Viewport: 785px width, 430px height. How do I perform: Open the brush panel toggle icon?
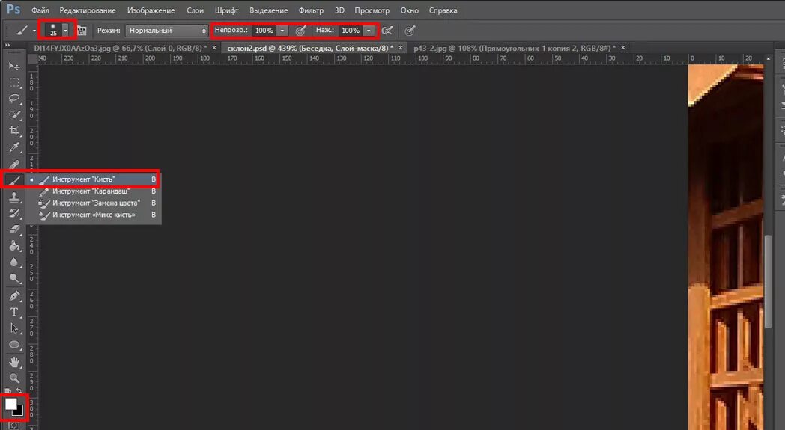81,31
